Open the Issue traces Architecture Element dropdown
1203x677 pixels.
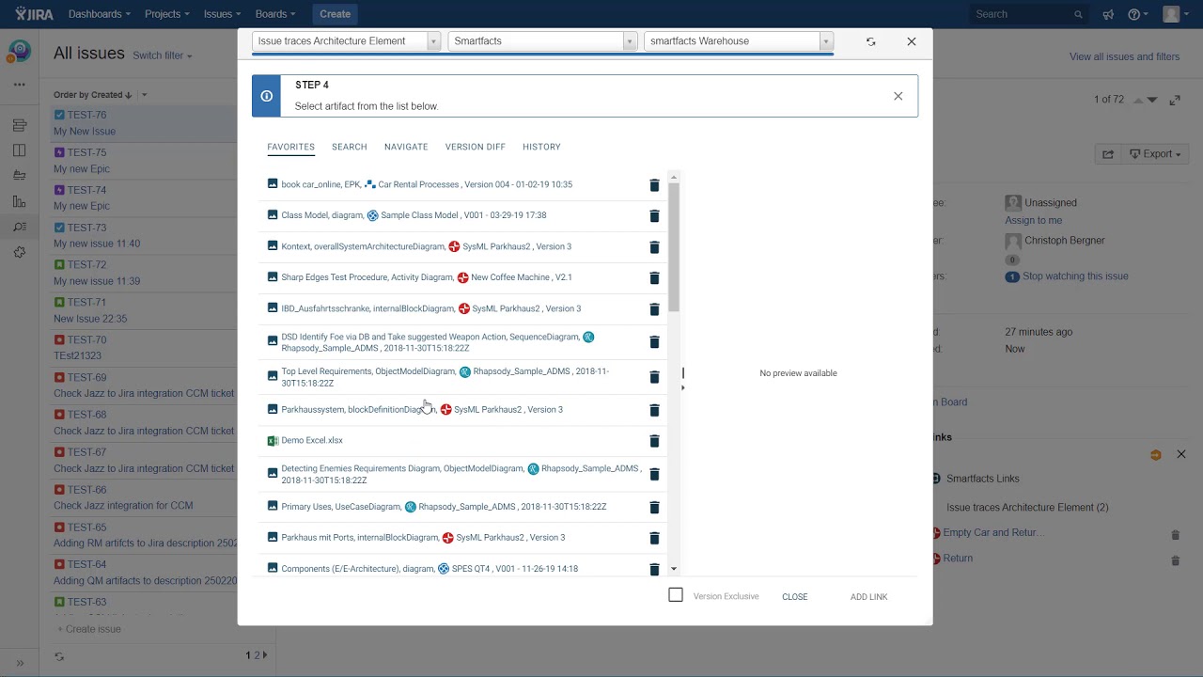pos(346,41)
